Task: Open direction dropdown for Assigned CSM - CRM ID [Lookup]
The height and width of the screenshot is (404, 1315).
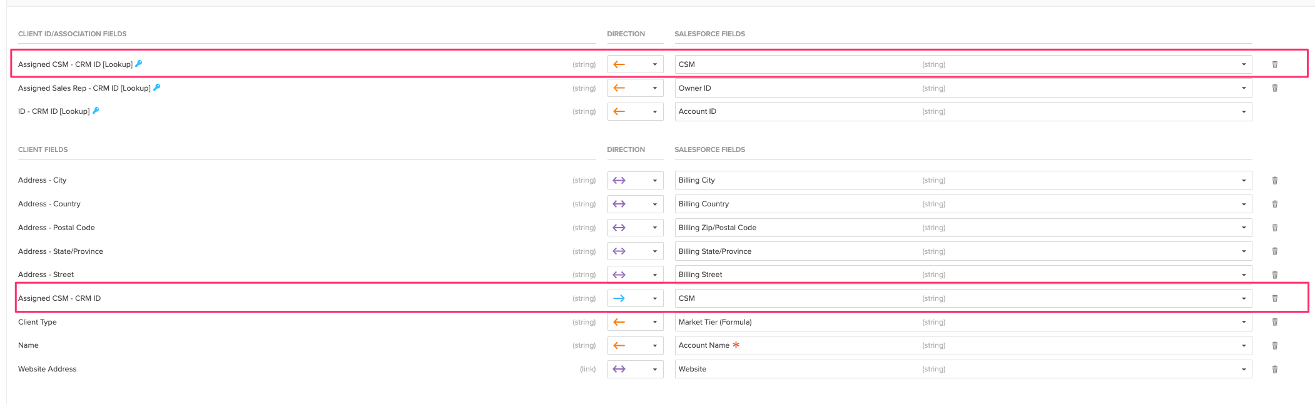Action: [x=635, y=64]
